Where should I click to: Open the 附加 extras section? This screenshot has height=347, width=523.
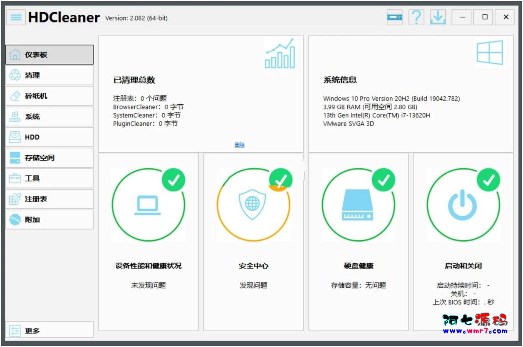pos(49,220)
